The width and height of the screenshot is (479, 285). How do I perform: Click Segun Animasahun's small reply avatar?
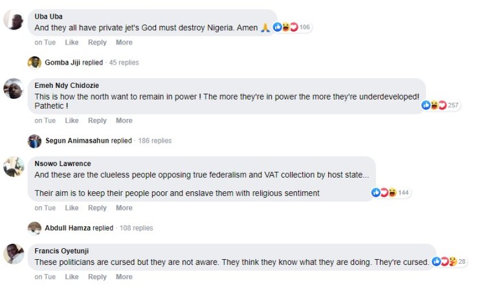34,141
